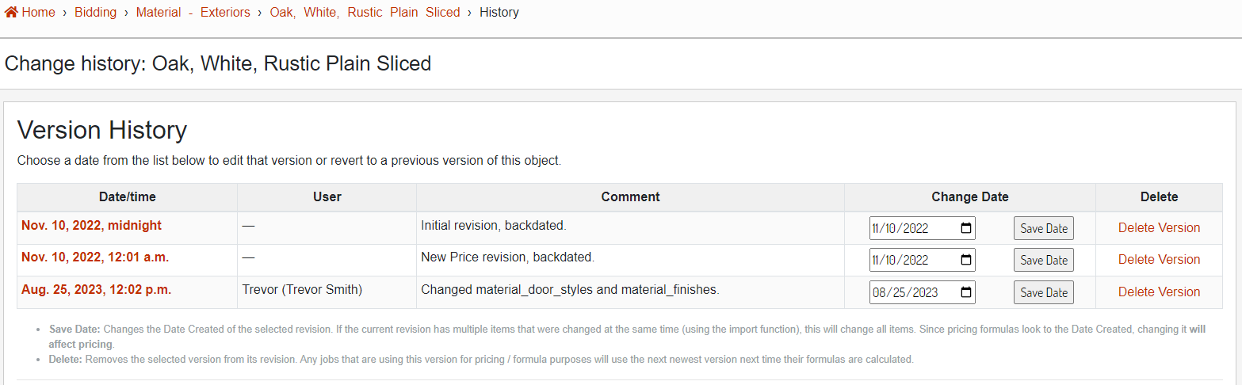
Task: Click the Home breadcrumb text link
Action: (x=38, y=12)
